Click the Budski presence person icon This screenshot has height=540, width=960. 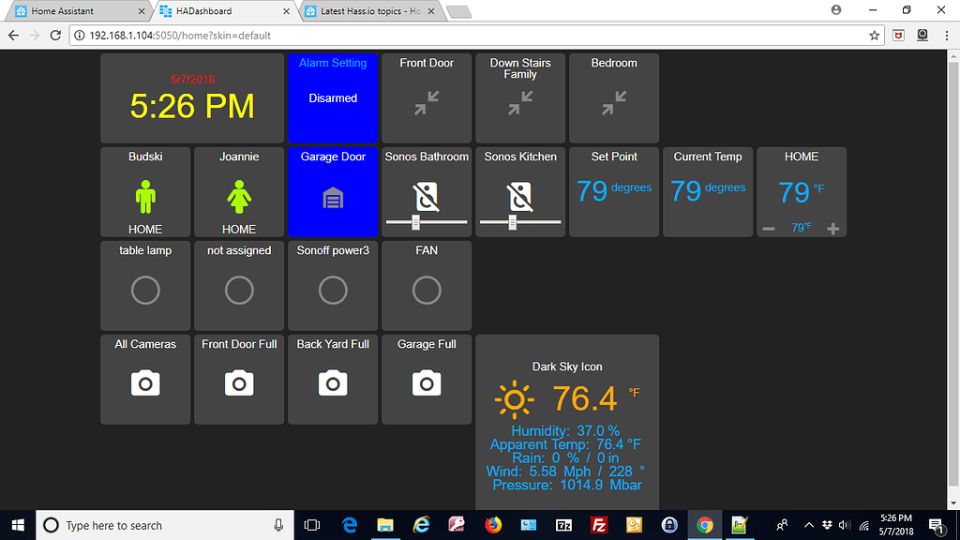point(145,197)
